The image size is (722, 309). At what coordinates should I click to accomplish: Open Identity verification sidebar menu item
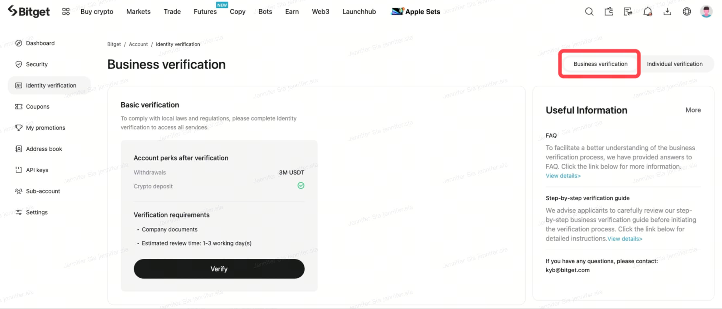[x=51, y=85]
